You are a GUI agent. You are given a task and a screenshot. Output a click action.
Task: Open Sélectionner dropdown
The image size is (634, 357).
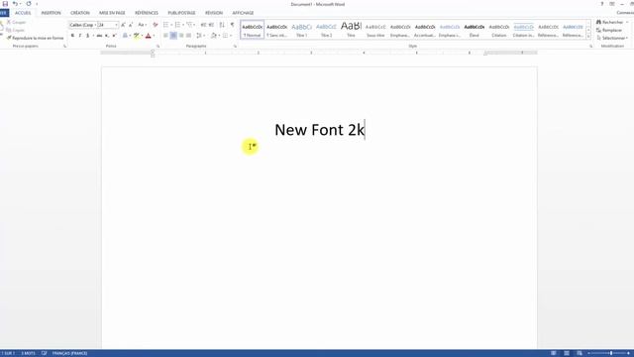(x=612, y=38)
